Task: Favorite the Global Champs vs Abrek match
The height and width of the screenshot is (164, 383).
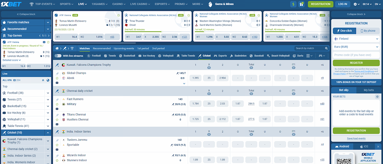Action: point(57,78)
